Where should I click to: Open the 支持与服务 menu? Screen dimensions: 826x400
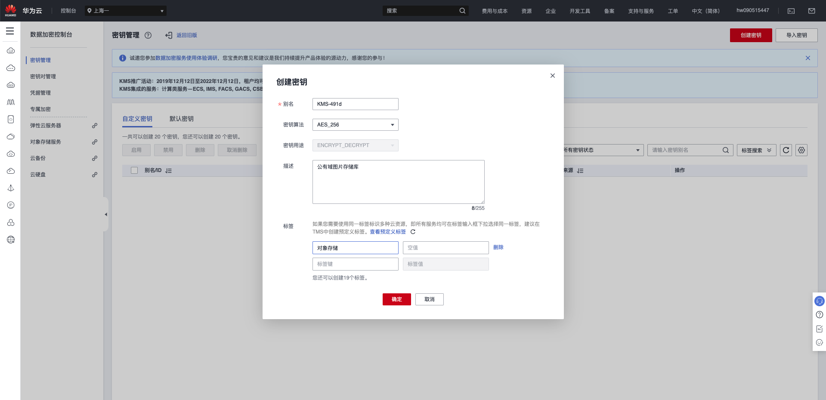[x=640, y=11]
